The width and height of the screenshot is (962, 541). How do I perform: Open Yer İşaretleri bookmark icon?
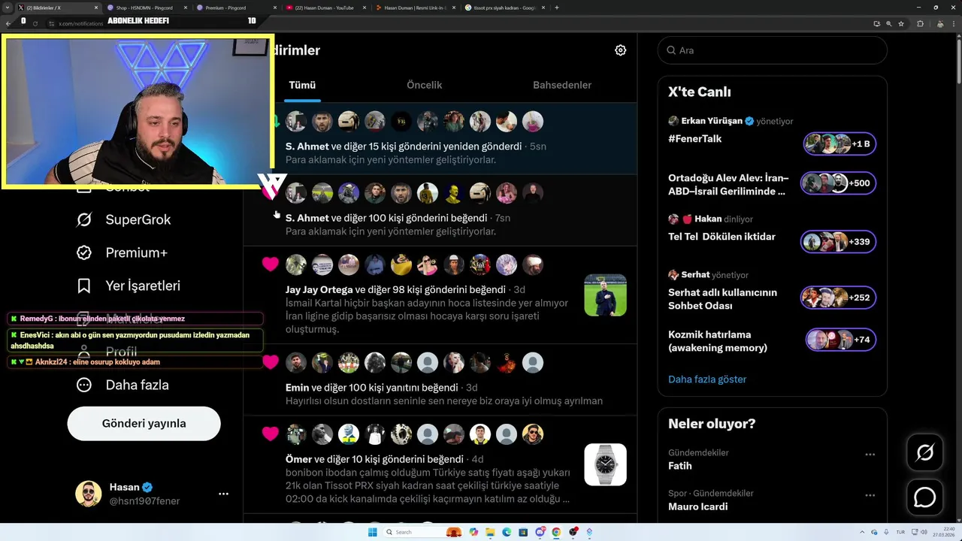[84, 286]
